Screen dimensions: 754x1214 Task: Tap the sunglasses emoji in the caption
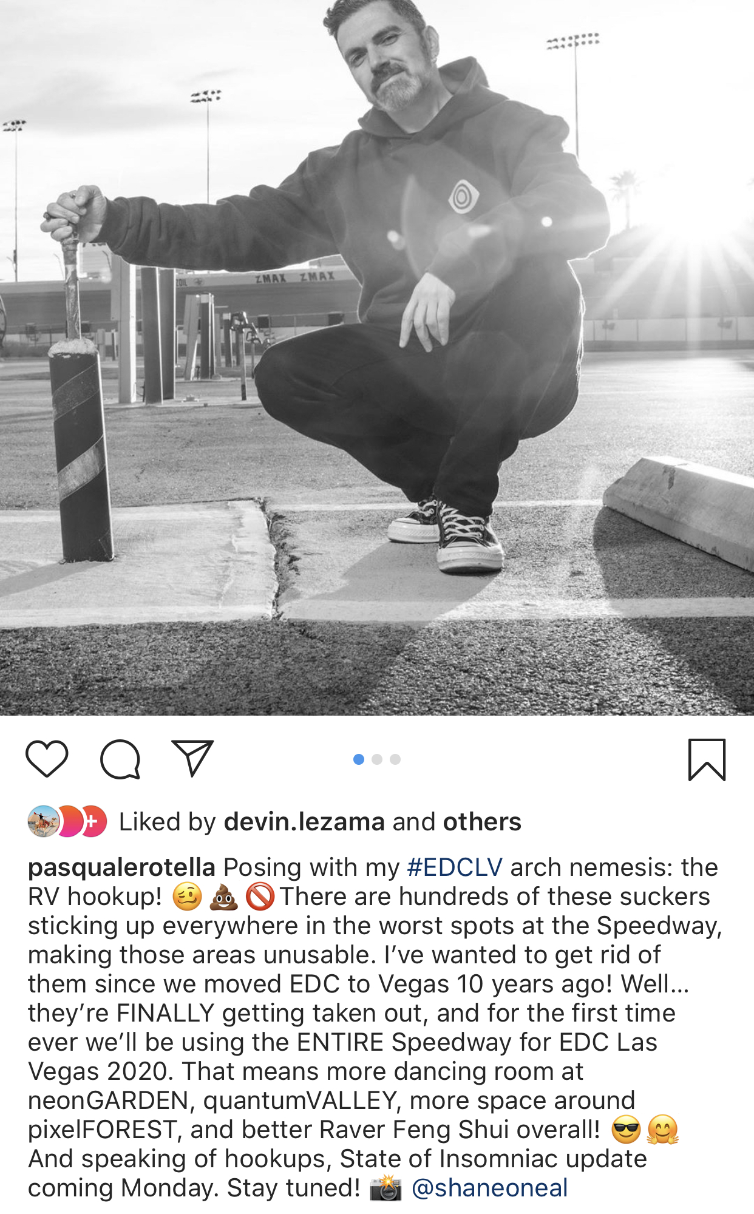coord(626,1130)
